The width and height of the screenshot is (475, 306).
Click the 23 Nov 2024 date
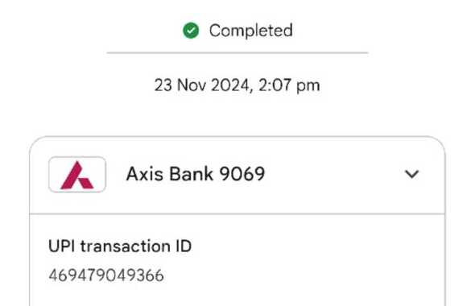pyautogui.click(x=202, y=85)
